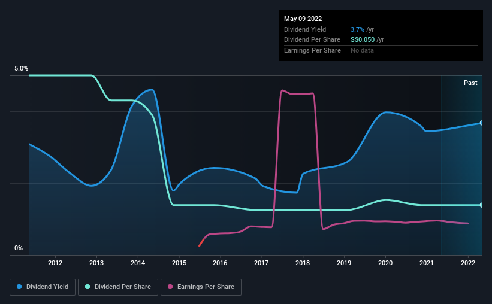Toggle the Earnings Per Share legend series

point(201,287)
